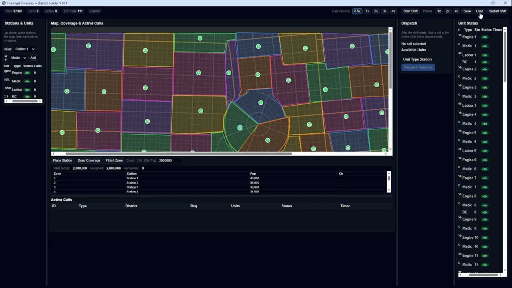Set call volume to 0.5x
512x288 pixels.
pos(357,11)
